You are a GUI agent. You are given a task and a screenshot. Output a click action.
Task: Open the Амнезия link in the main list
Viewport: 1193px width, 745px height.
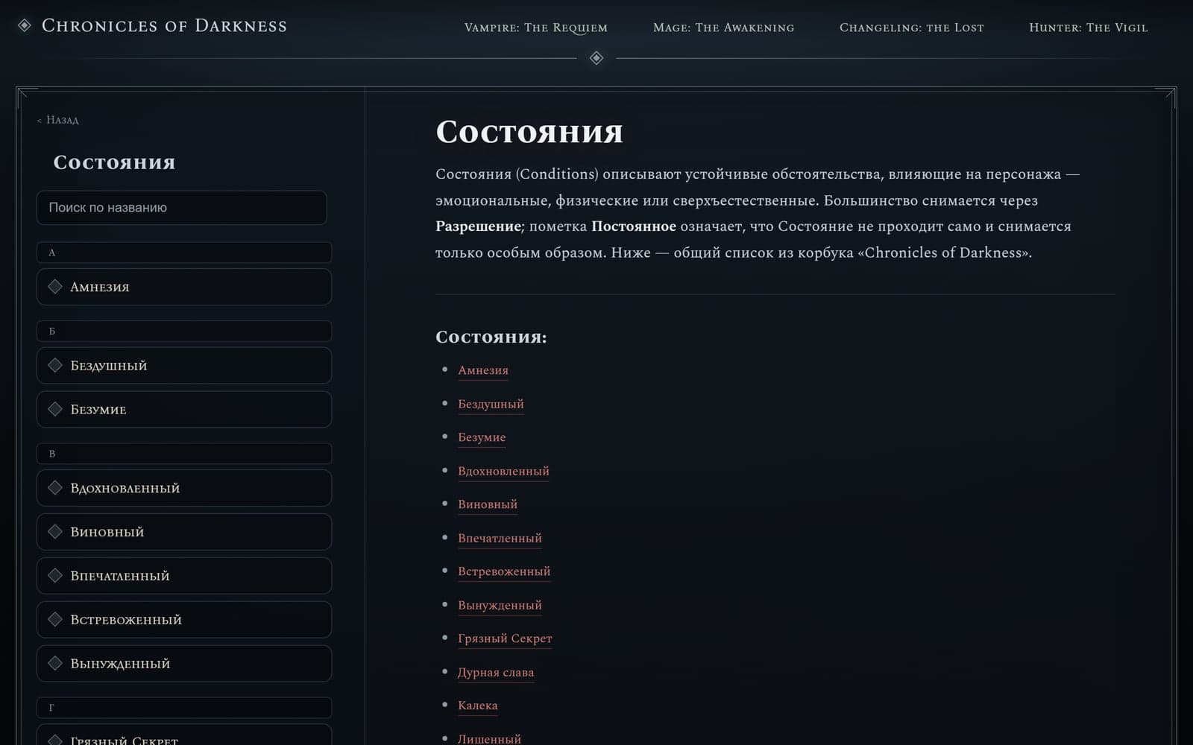[483, 370]
